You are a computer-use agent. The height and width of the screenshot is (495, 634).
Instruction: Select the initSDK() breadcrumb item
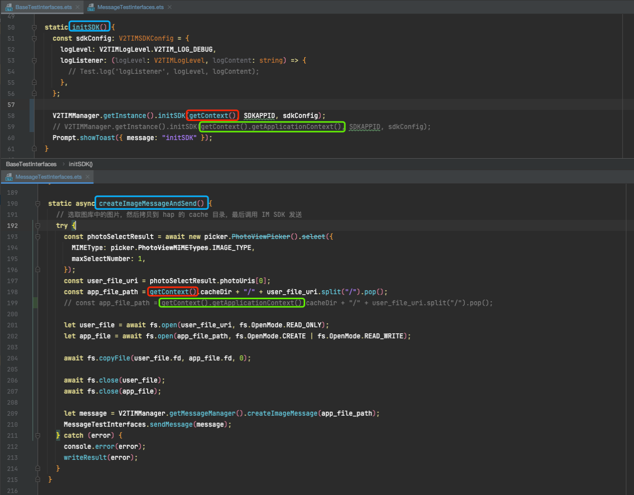pyautogui.click(x=80, y=164)
